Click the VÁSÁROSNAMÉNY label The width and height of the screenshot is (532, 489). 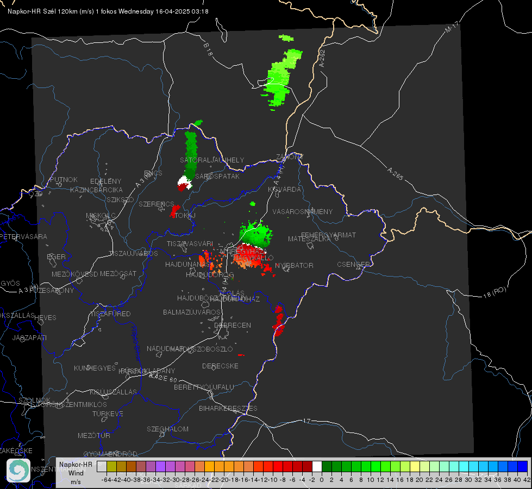click(x=303, y=211)
